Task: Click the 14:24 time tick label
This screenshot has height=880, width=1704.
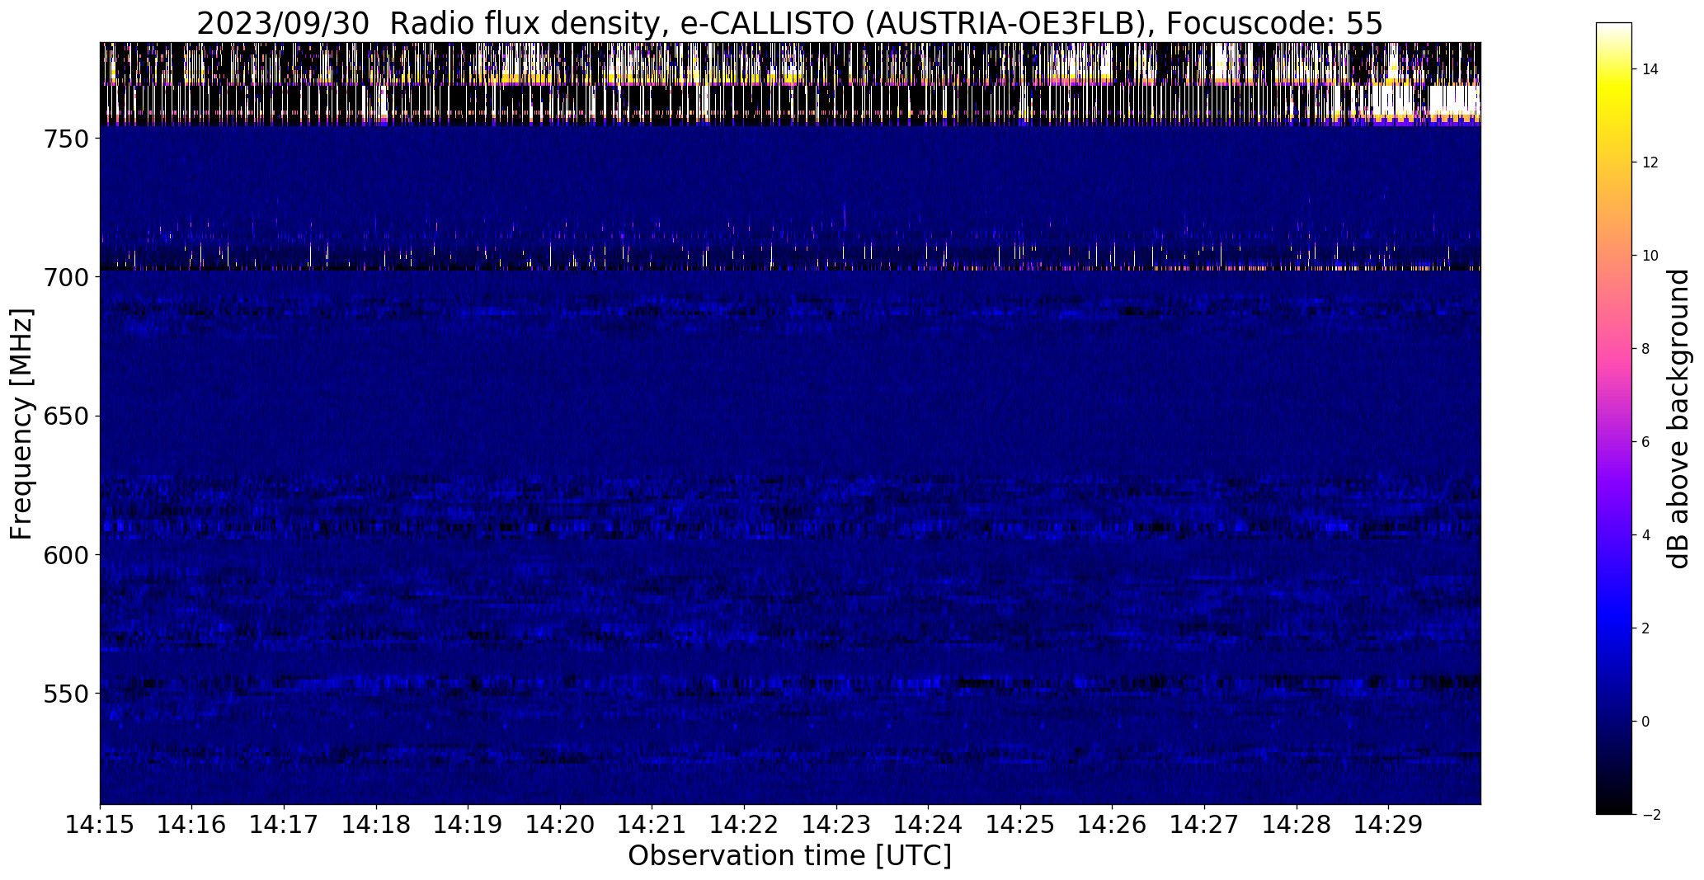Action: [x=929, y=825]
